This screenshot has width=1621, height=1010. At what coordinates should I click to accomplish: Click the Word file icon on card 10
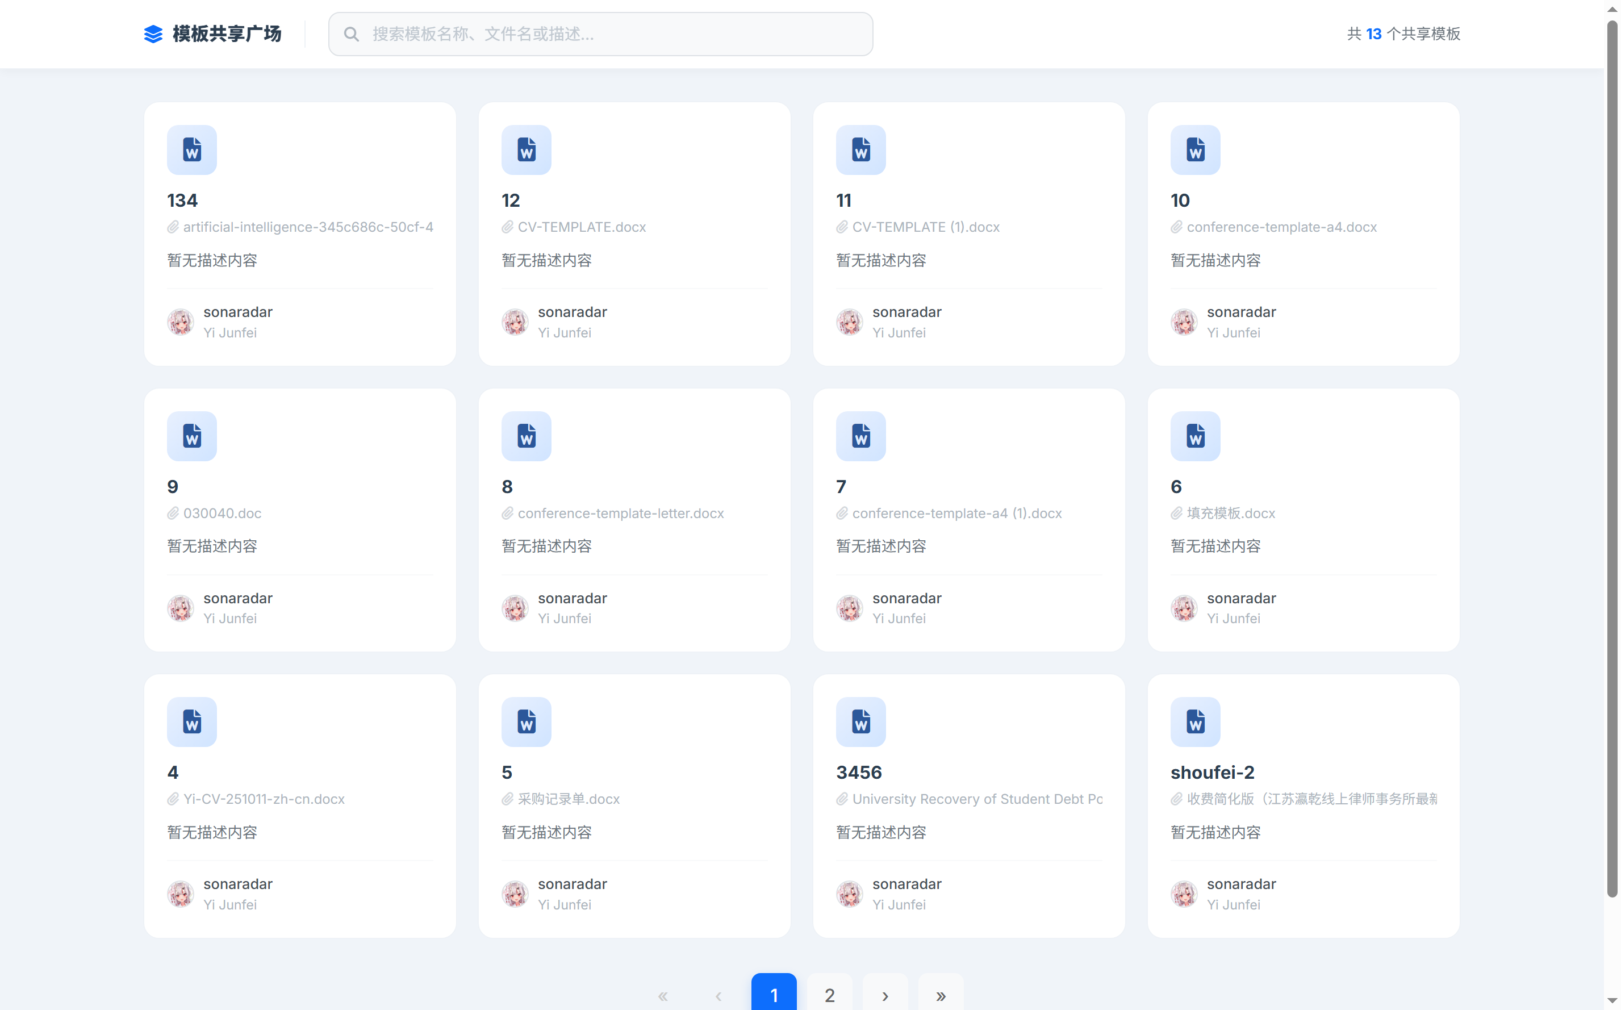[1195, 149]
